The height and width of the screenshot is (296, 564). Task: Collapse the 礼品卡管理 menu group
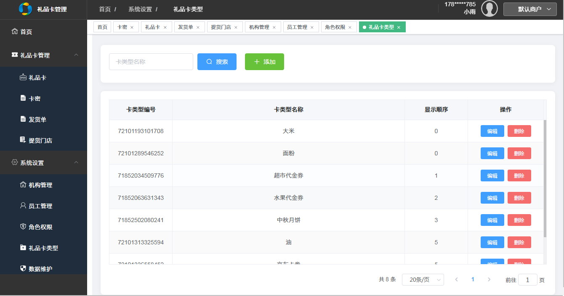[76, 55]
